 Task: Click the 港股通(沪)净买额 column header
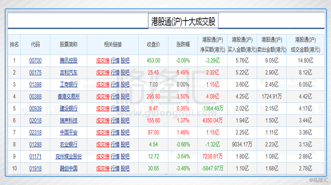pos(213,44)
